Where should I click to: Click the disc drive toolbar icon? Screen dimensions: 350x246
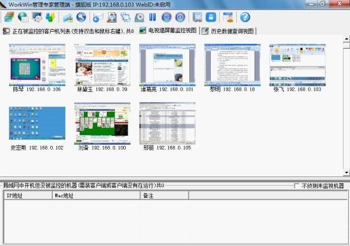[x=139, y=17]
